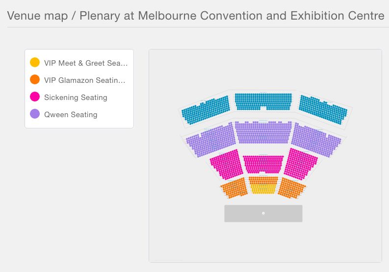Click the yellow VIP Meet & Greet swatch
The width and height of the screenshot is (389, 272).
click(x=35, y=62)
